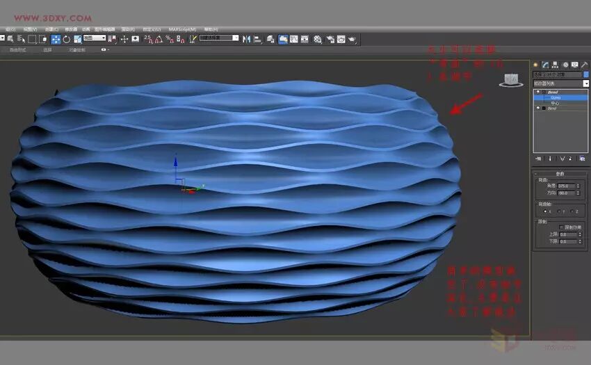Collapse the top Bend modifier expander
The image size is (591, 365).
(x=544, y=92)
